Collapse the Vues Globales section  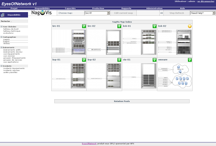[1, 27]
